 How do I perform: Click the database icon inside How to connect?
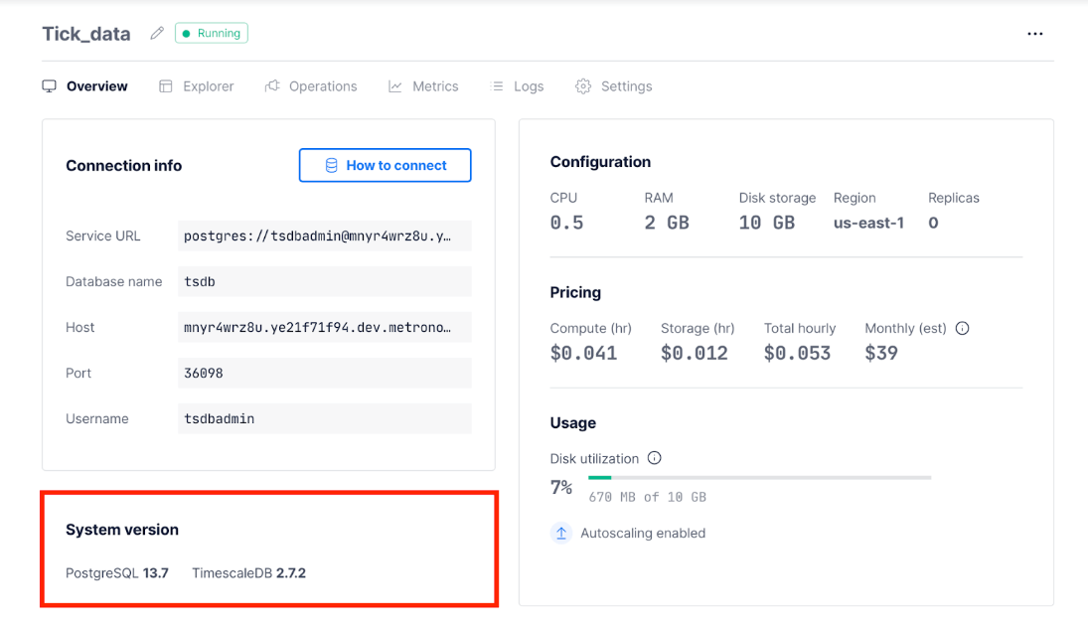(x=331, y=165)
